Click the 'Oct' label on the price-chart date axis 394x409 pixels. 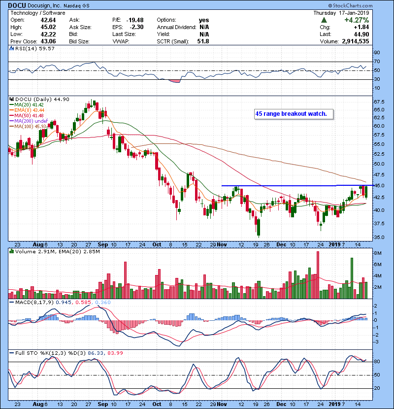[x=157, y=245]
